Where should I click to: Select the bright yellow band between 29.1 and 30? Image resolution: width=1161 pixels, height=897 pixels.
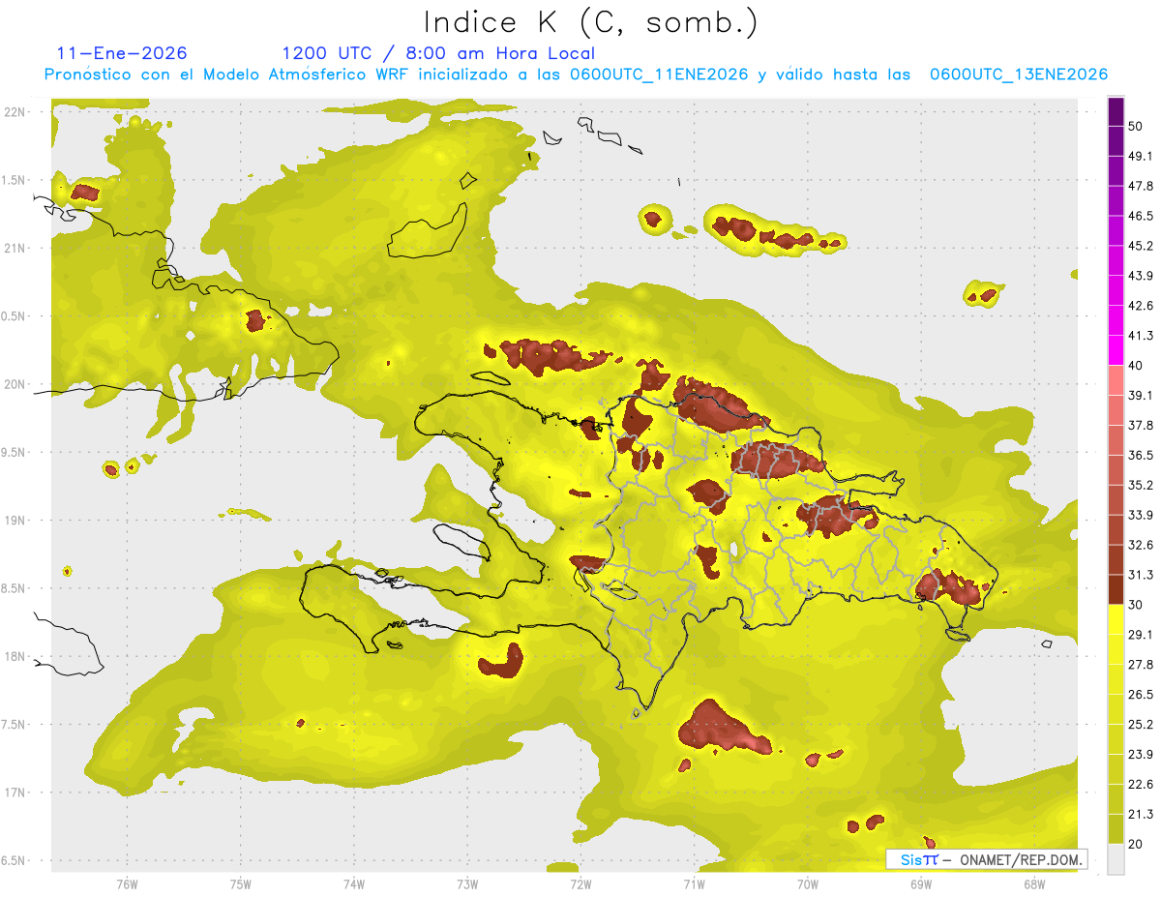point(1116,619)
